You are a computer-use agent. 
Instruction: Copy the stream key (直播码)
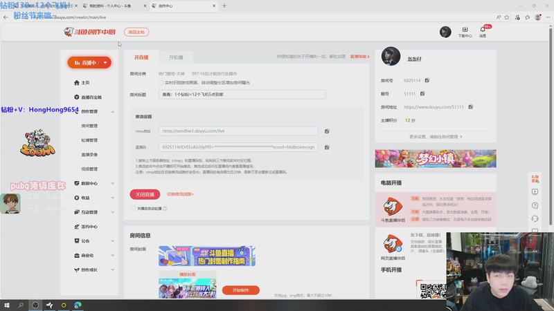click(x=327, y=147)
